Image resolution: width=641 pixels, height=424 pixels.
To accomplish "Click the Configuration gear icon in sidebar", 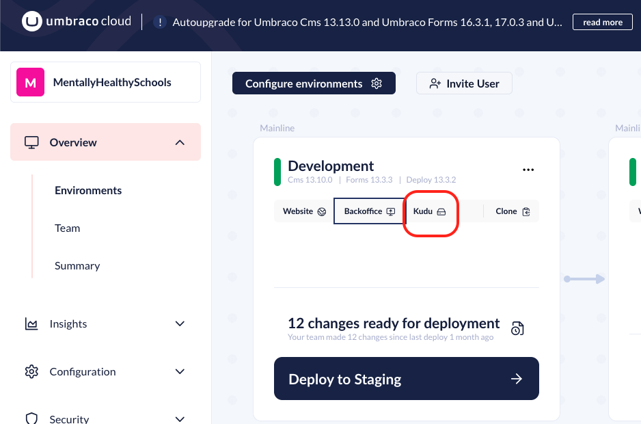I will [x=31, y=372].
